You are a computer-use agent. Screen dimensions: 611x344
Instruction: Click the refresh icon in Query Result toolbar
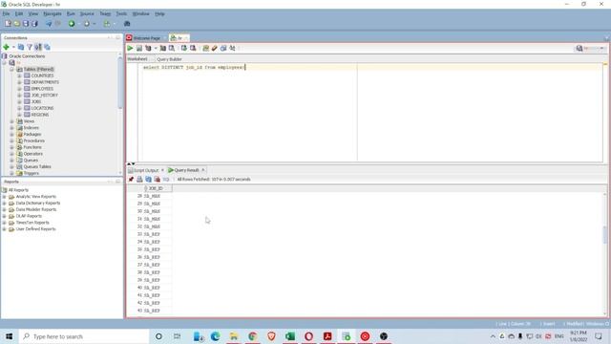coord(149,180)
